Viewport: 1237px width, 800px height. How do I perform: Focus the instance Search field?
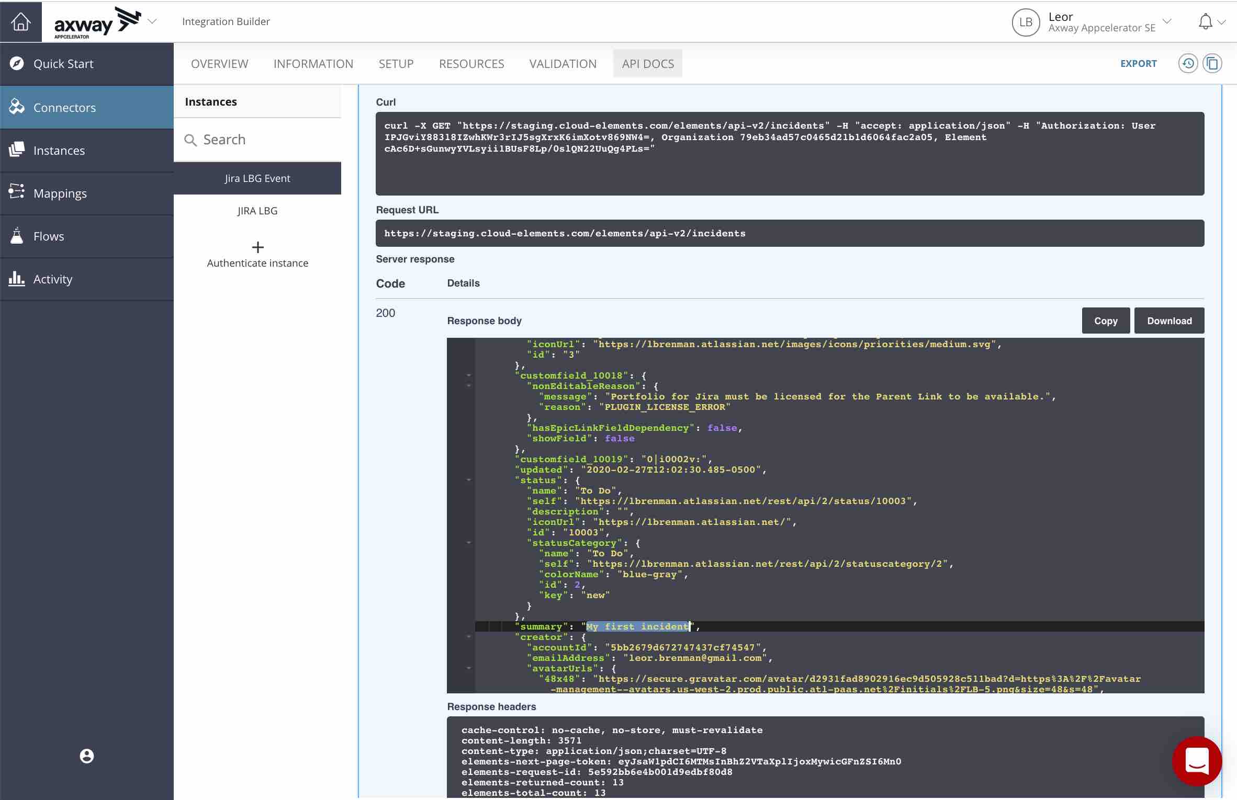pyautogui.click(x=257, y=140)
